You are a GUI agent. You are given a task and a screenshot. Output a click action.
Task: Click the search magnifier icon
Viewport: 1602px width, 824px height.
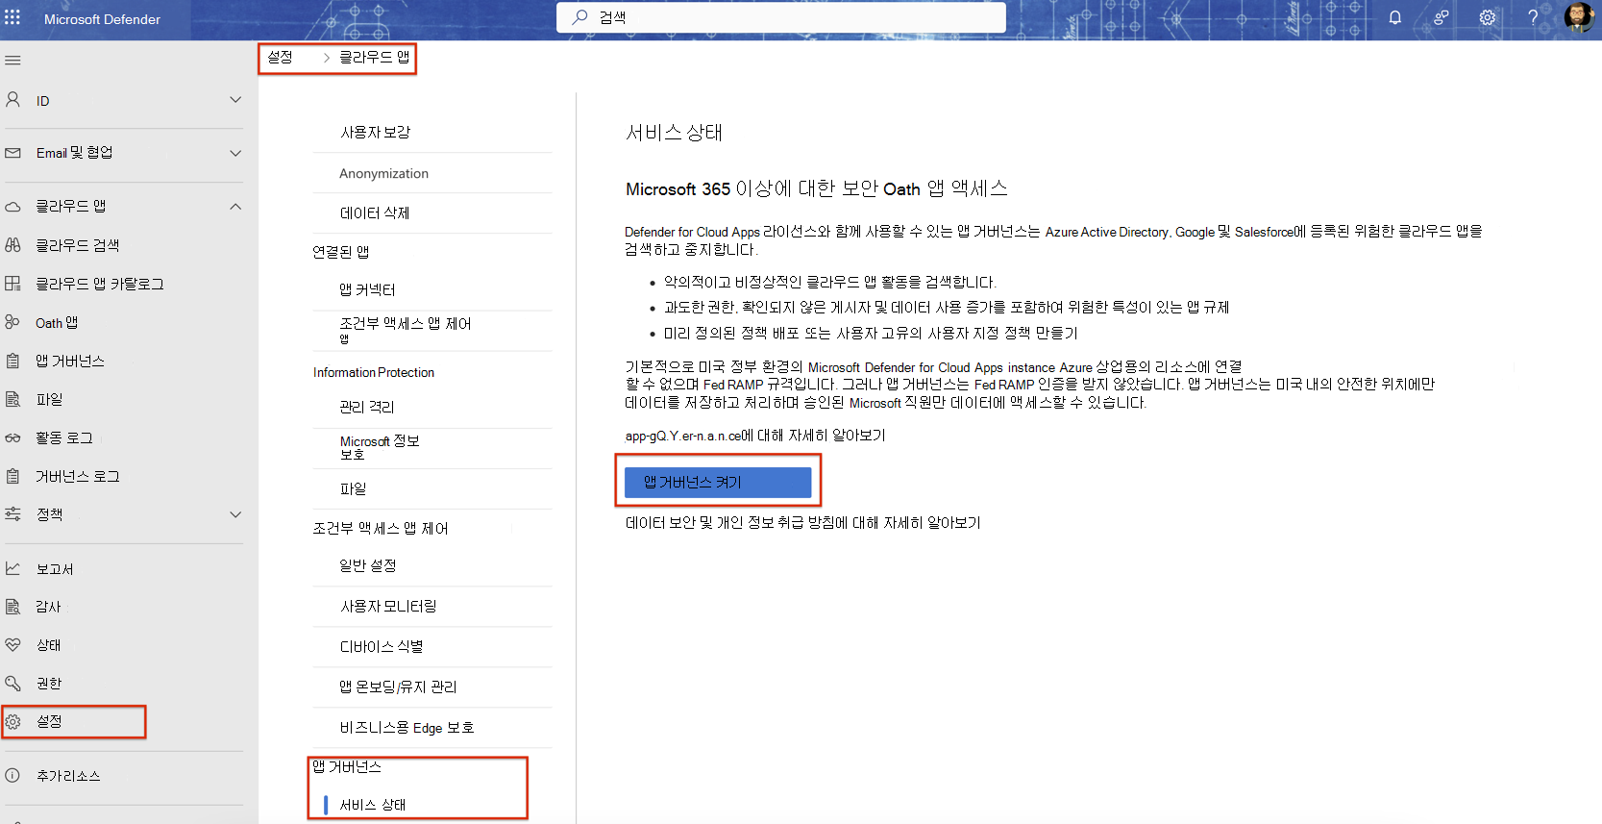click(x=579, y=17)
